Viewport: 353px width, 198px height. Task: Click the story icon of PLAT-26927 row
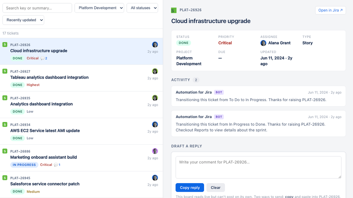pyautogui.click(x=5, y=71)
